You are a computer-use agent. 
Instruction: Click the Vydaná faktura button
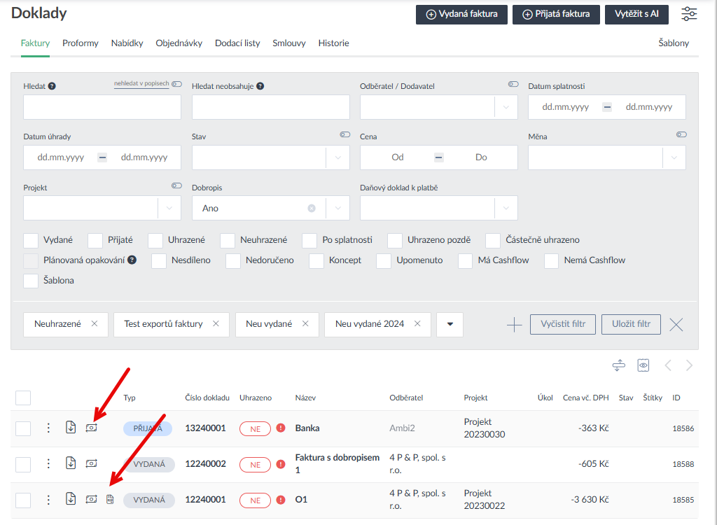(x=461, y=14)
